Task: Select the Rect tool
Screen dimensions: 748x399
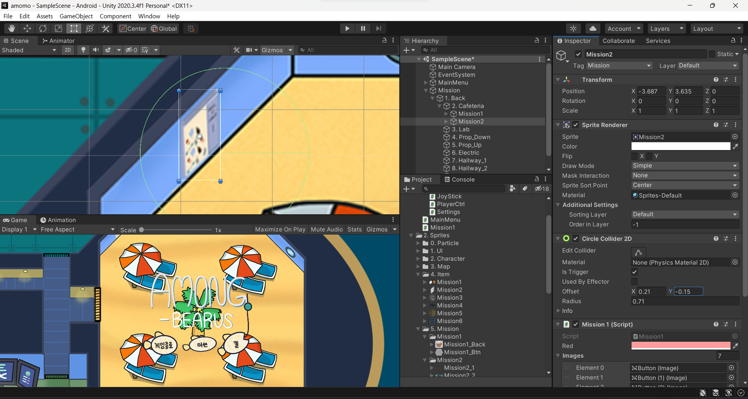Action: click(74, 28)
